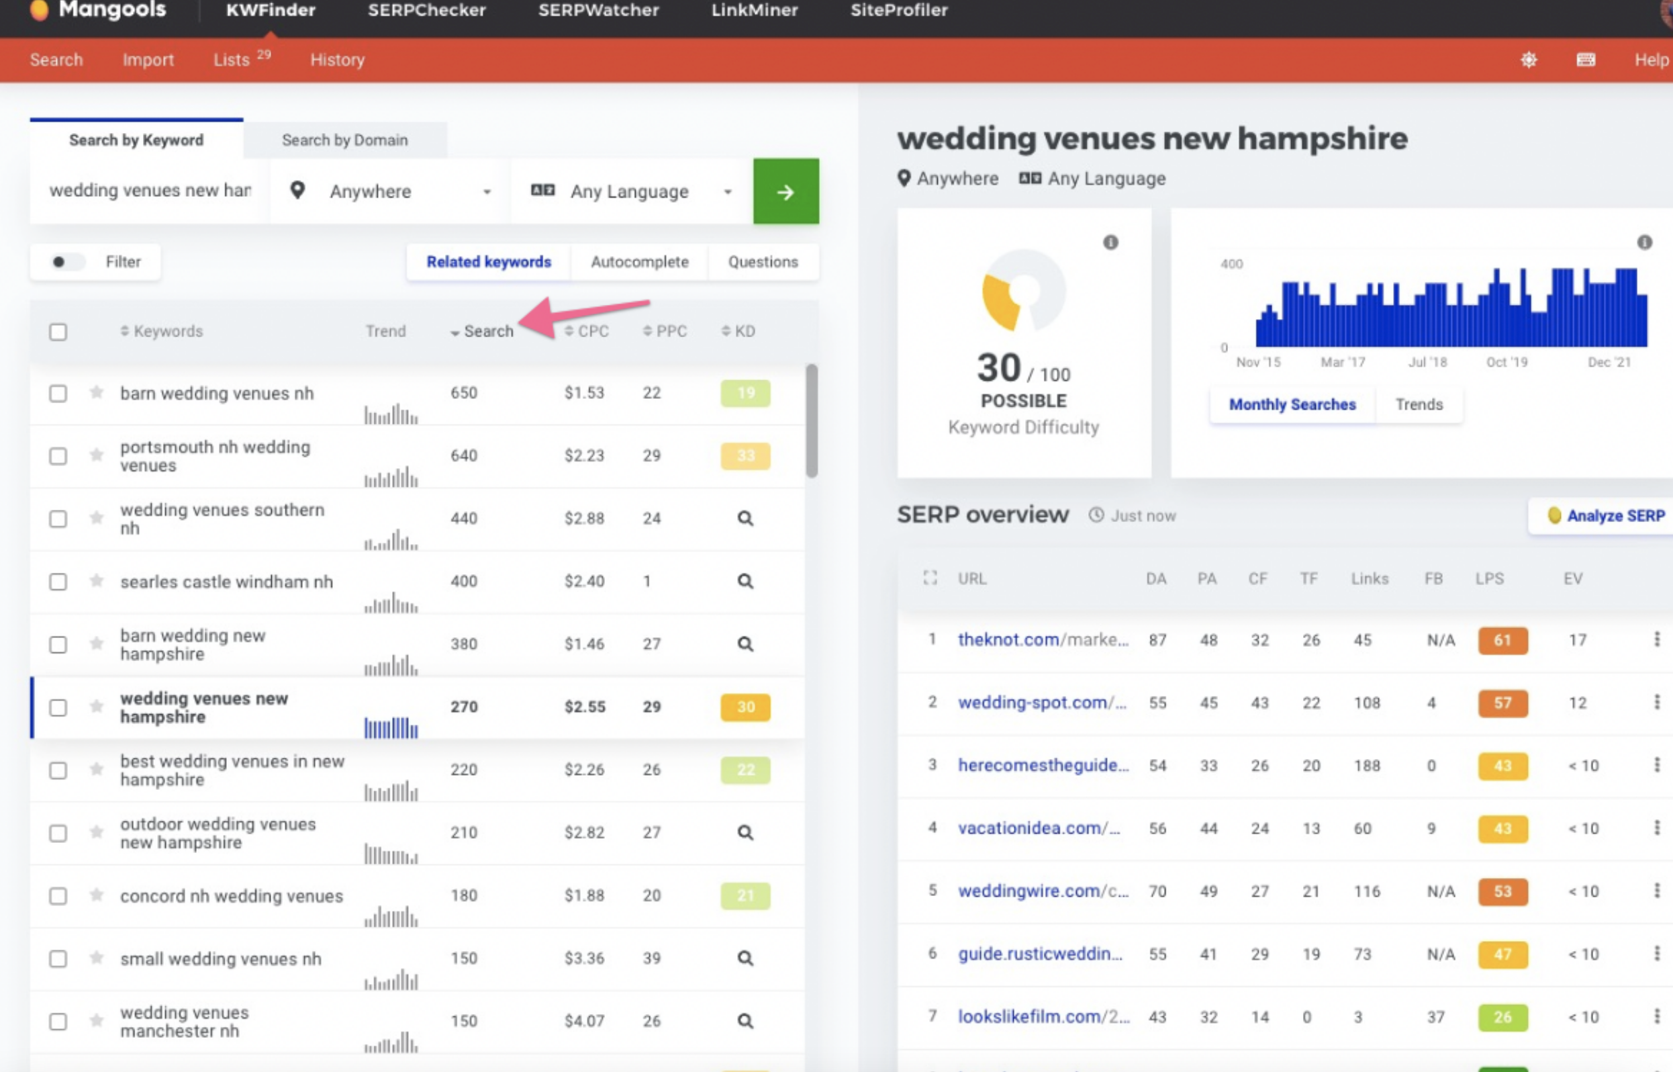
Task: Expand the Anywhere location dropdown
Action: [x=391, y=191]
